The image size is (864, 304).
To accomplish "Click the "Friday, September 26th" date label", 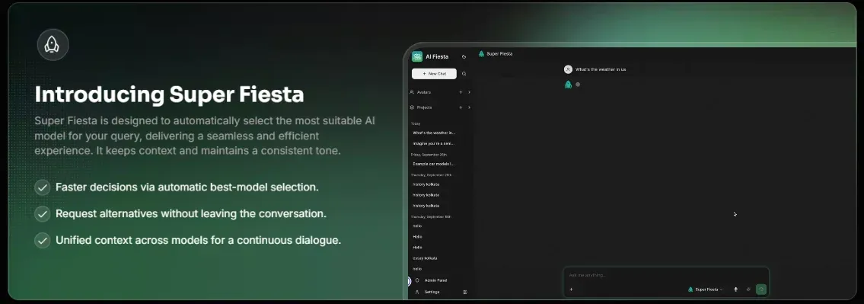I will click(429, 155).
